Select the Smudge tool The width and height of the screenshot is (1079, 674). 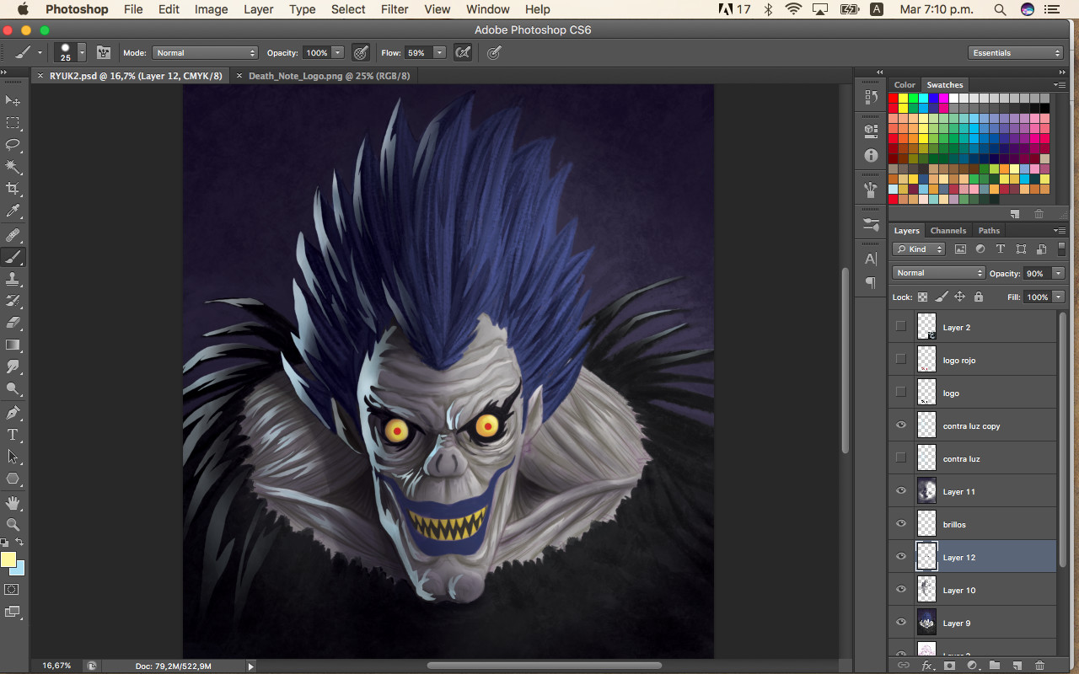pyautogui.click(x=13, y=366)
